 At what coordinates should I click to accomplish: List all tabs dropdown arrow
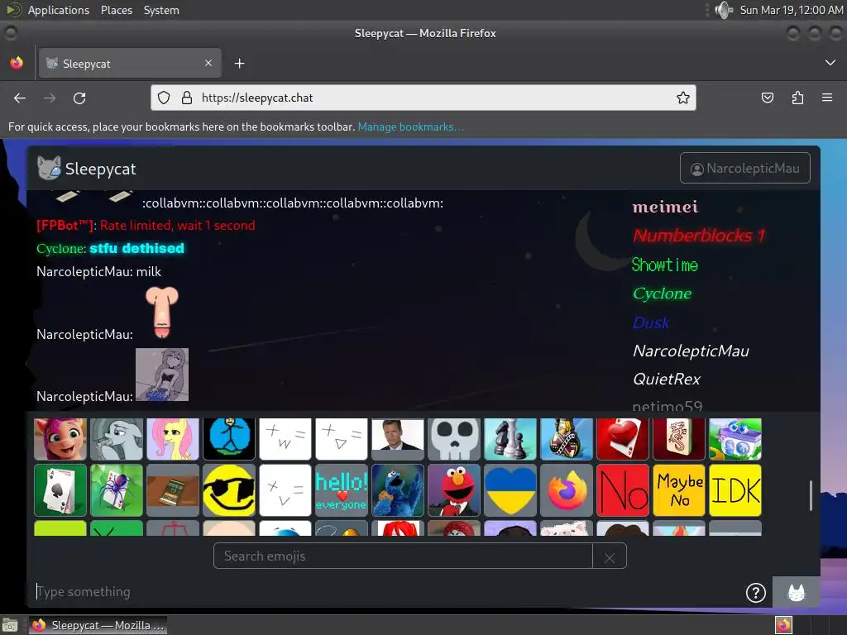(x=830, y=63)
